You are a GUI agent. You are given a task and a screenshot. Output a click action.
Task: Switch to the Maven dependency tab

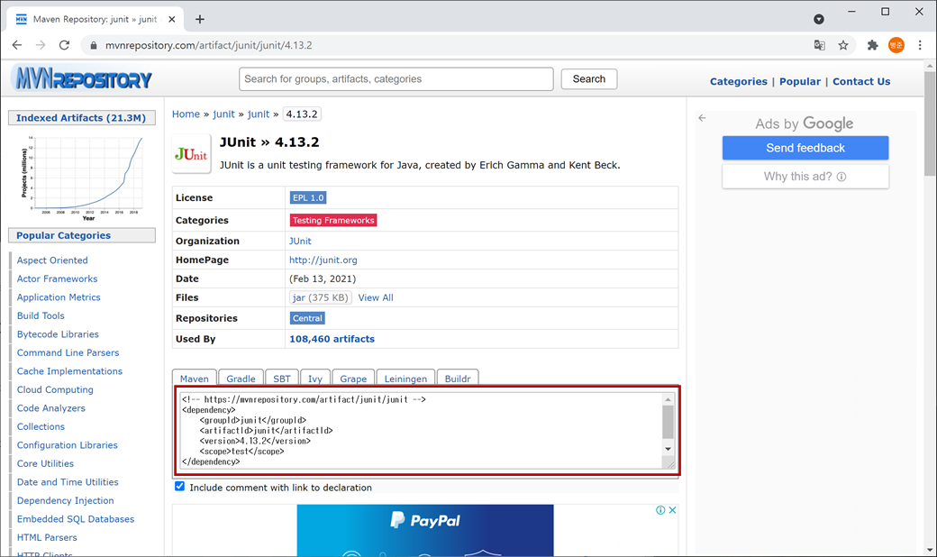pos(195,379)
